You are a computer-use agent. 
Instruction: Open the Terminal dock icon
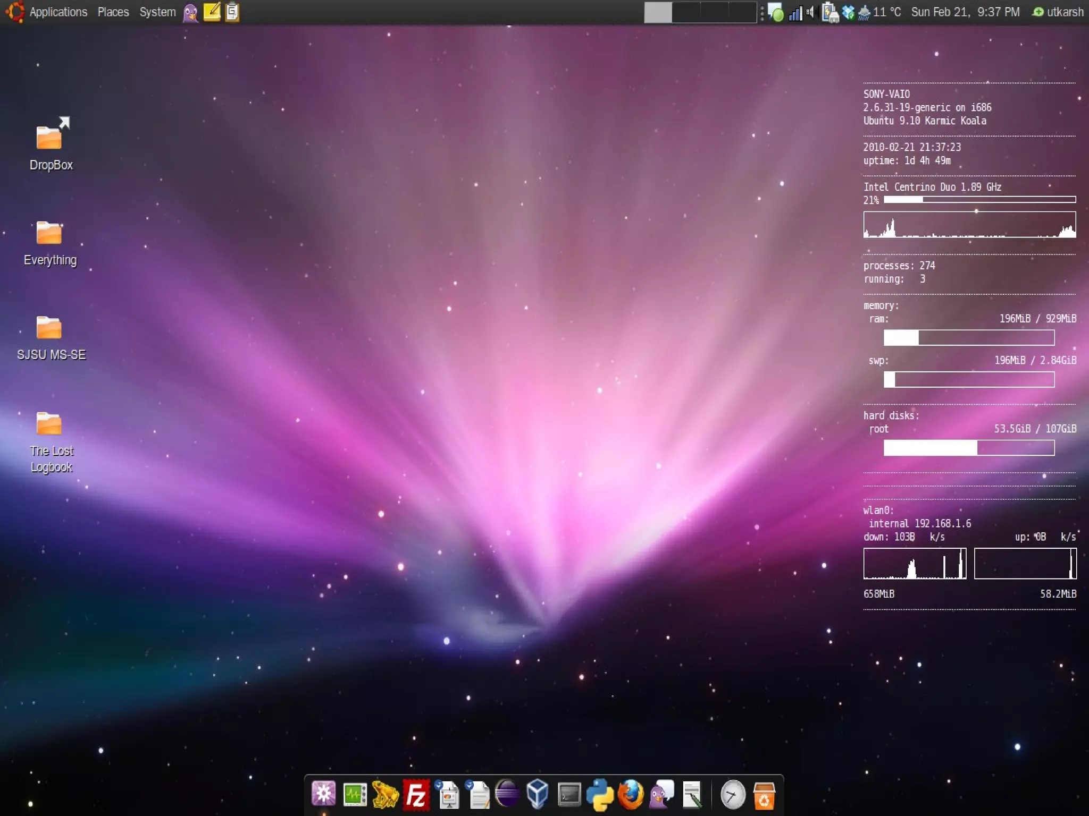coord(569,795)
